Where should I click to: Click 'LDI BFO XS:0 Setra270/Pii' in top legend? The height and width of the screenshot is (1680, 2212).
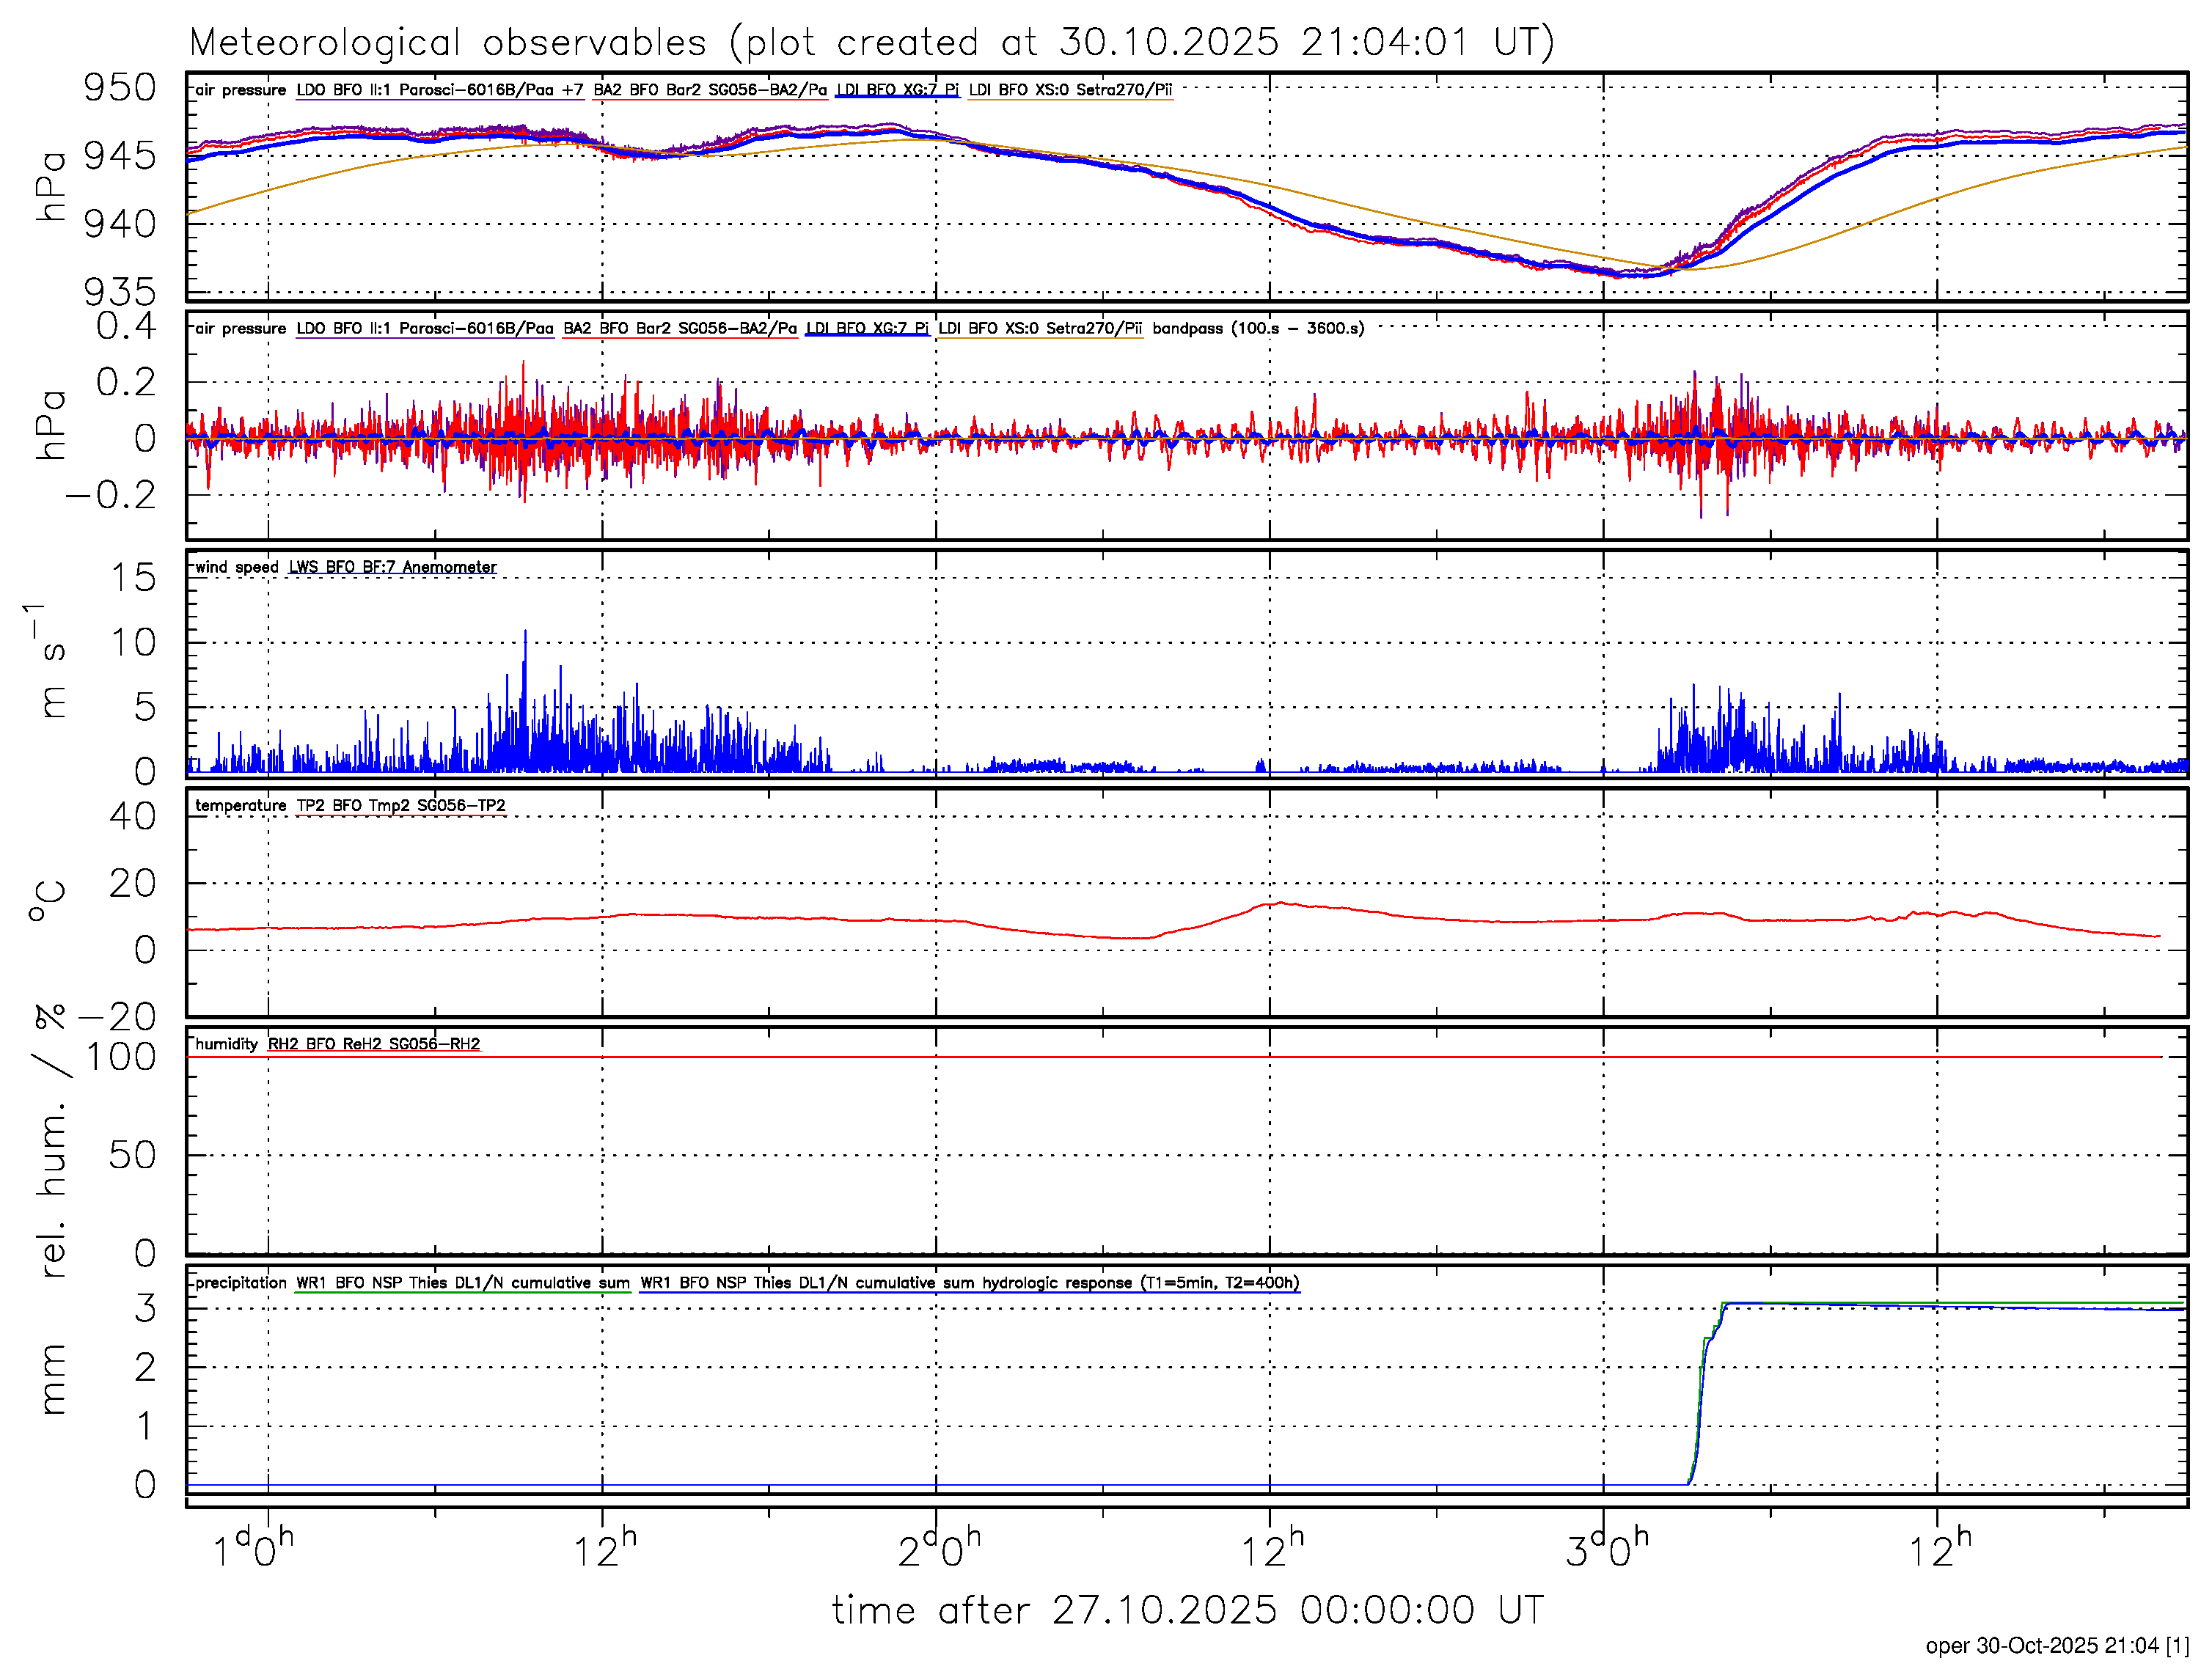tap(1070, 90)
